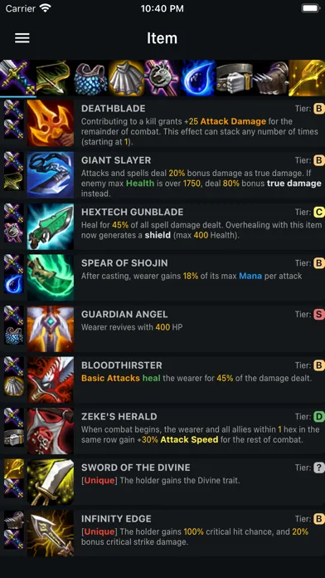This screenshot has width=325, height=578.
Task: Open the Infinity Edge item image
Action: tap(51, 533)
